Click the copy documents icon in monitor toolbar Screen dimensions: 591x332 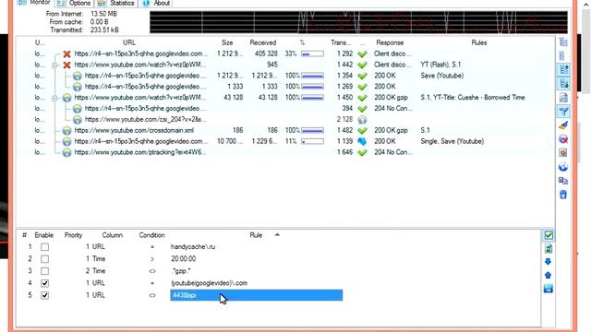point(563,181)
